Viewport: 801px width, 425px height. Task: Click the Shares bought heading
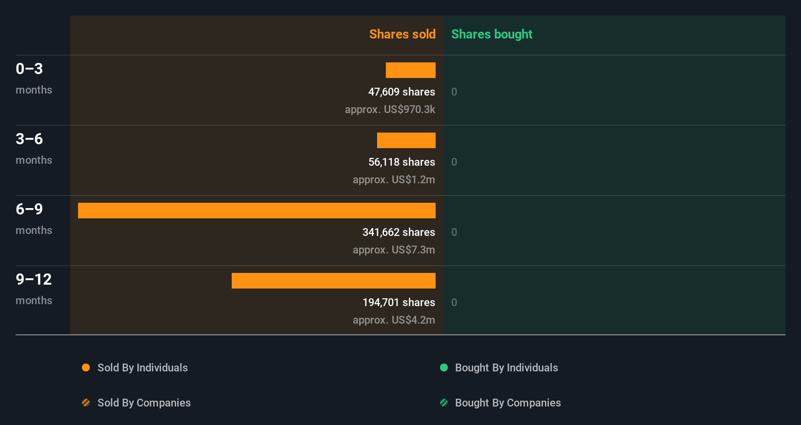(492, 34)
